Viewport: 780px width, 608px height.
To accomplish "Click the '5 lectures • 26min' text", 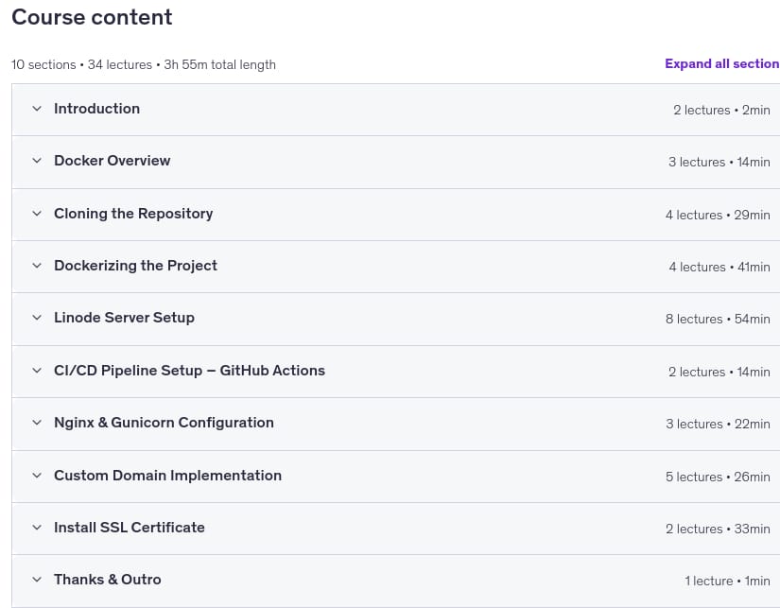I will click(718, 477).
